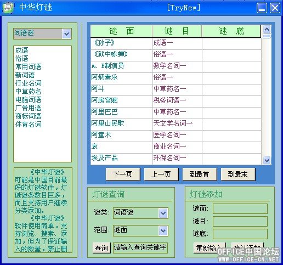Click the 中华灯谜 app icon in title bar
The width and height of the screenshot is (283, 265).
[8, 8]
